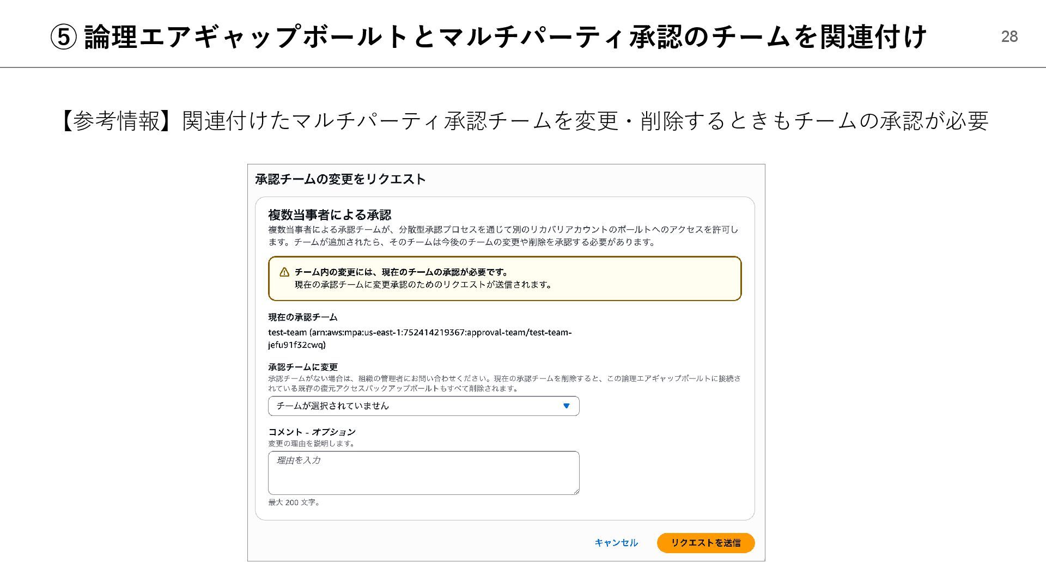Click the 最大 200 文字 hint text
This screenshot has height=588, width=1046.
coord(294,503)
